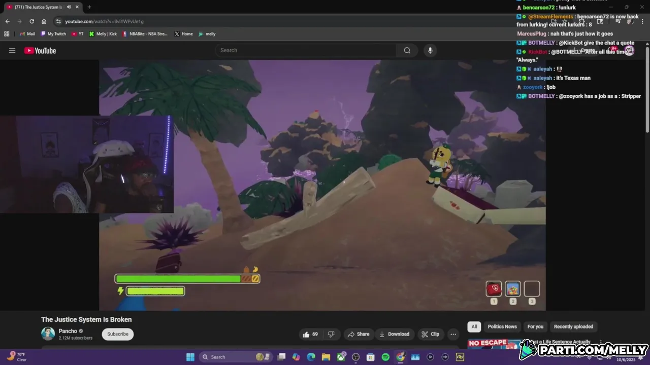Dislike the video with thumbs down
Screen dimensions: 650x365
(331, 334)
